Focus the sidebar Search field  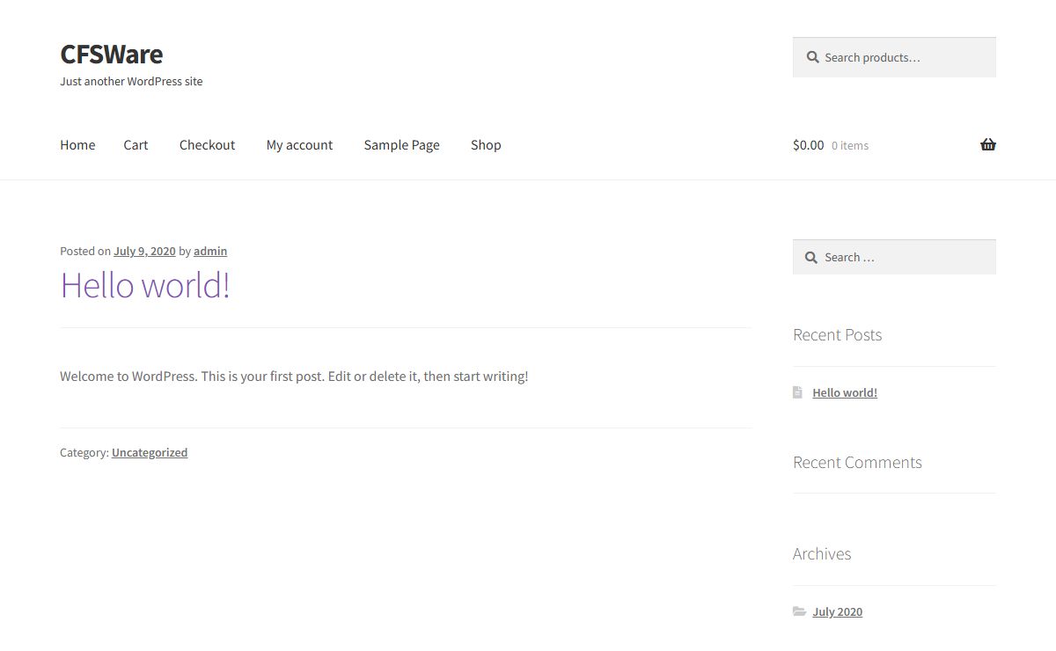pyautogui.click(x=894, y=257)
